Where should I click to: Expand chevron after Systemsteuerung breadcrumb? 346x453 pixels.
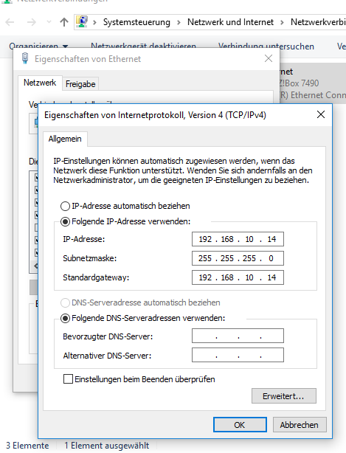179,22
